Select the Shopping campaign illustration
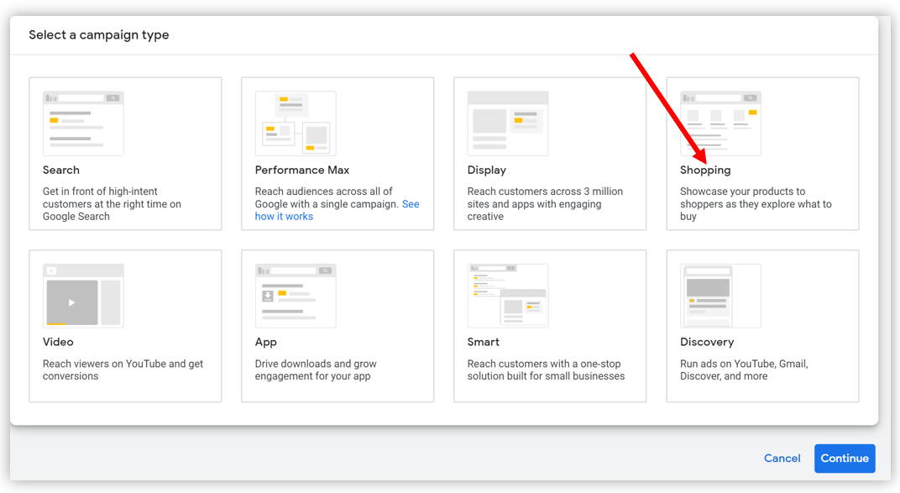 click(720, 123)
